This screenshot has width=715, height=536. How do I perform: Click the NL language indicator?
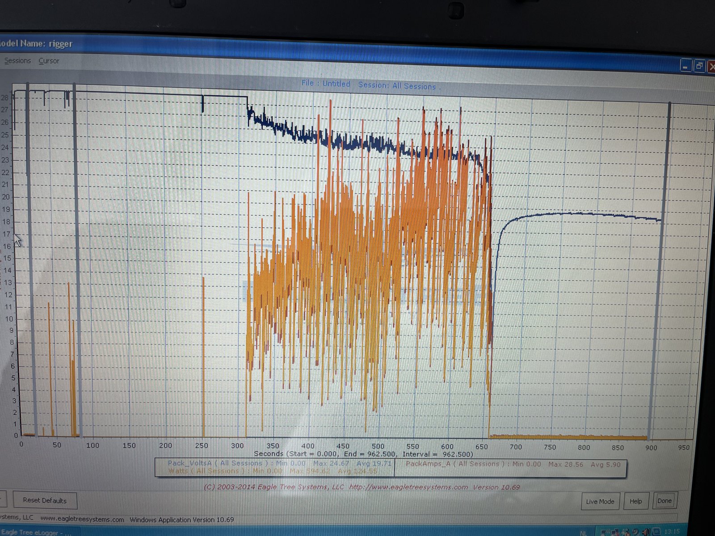point(584,533)
